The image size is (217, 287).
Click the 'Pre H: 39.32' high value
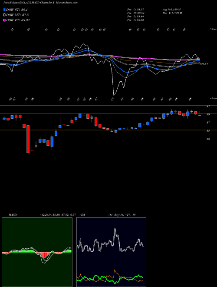click(x=136, y=13)
